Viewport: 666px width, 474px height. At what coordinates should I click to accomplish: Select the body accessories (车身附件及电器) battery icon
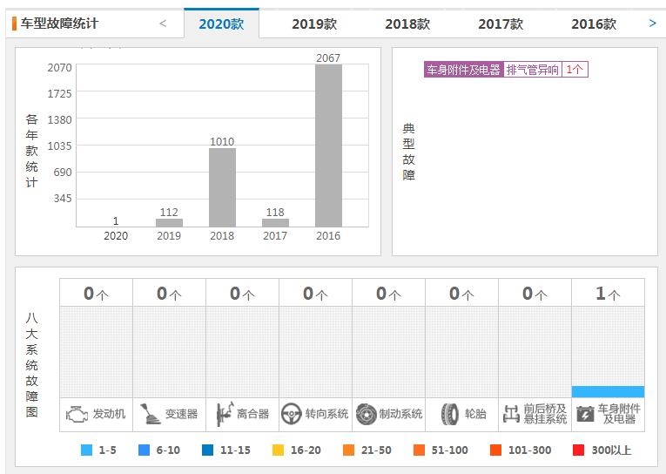pyautogui.click(x=585, y=414)
